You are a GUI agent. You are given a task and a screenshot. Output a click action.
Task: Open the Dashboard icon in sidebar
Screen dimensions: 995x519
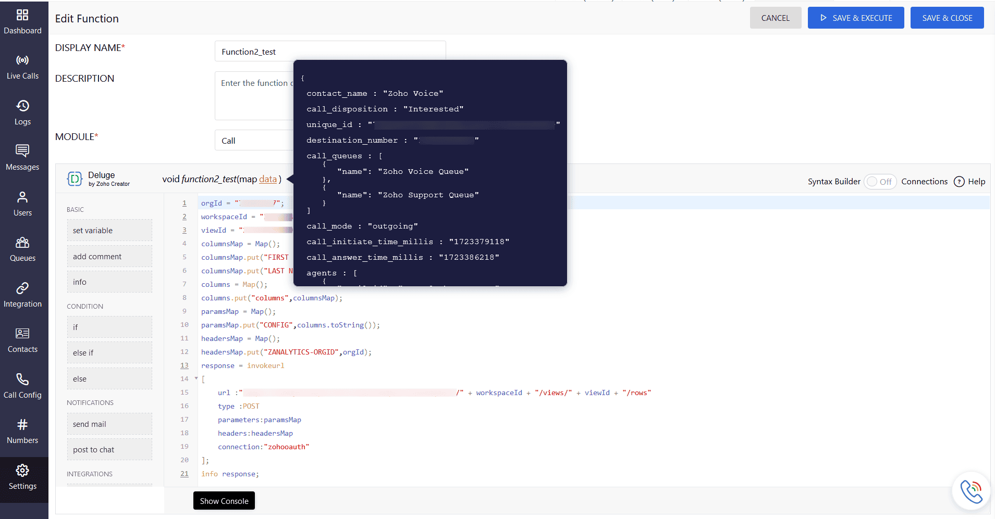coord(22,15)
